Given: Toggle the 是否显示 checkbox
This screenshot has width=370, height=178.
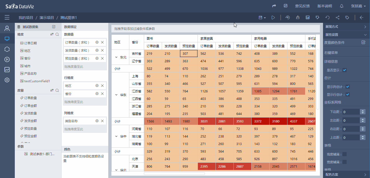Looking at the screenshot, I should [345, 70].
